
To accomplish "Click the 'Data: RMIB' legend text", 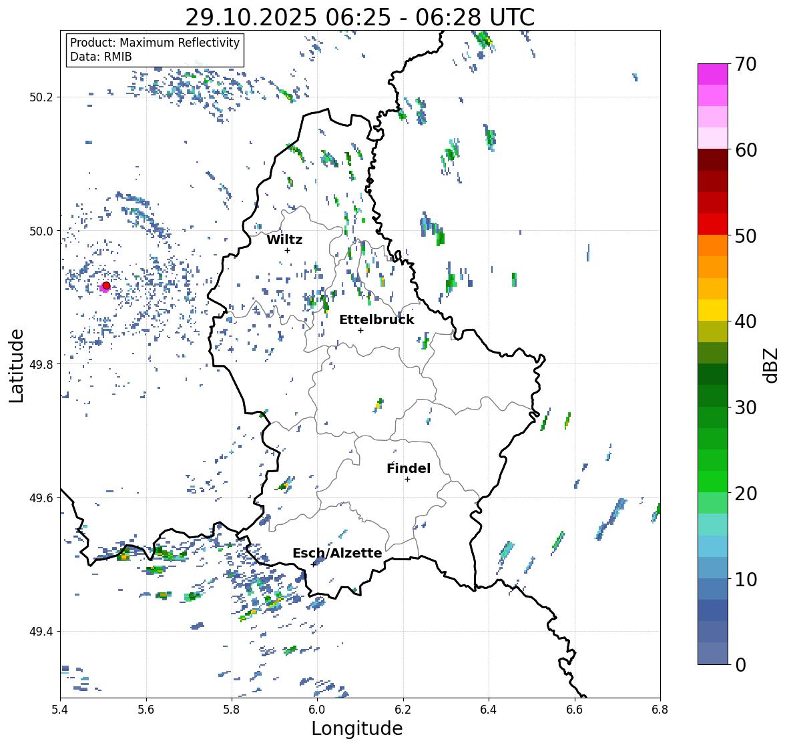I will point(101,57).
